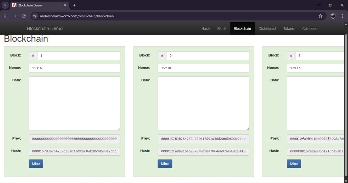Switch to the Block page
Image resolution: width=348 pixels, height=183 pixels.
click(x=222, y=29)
